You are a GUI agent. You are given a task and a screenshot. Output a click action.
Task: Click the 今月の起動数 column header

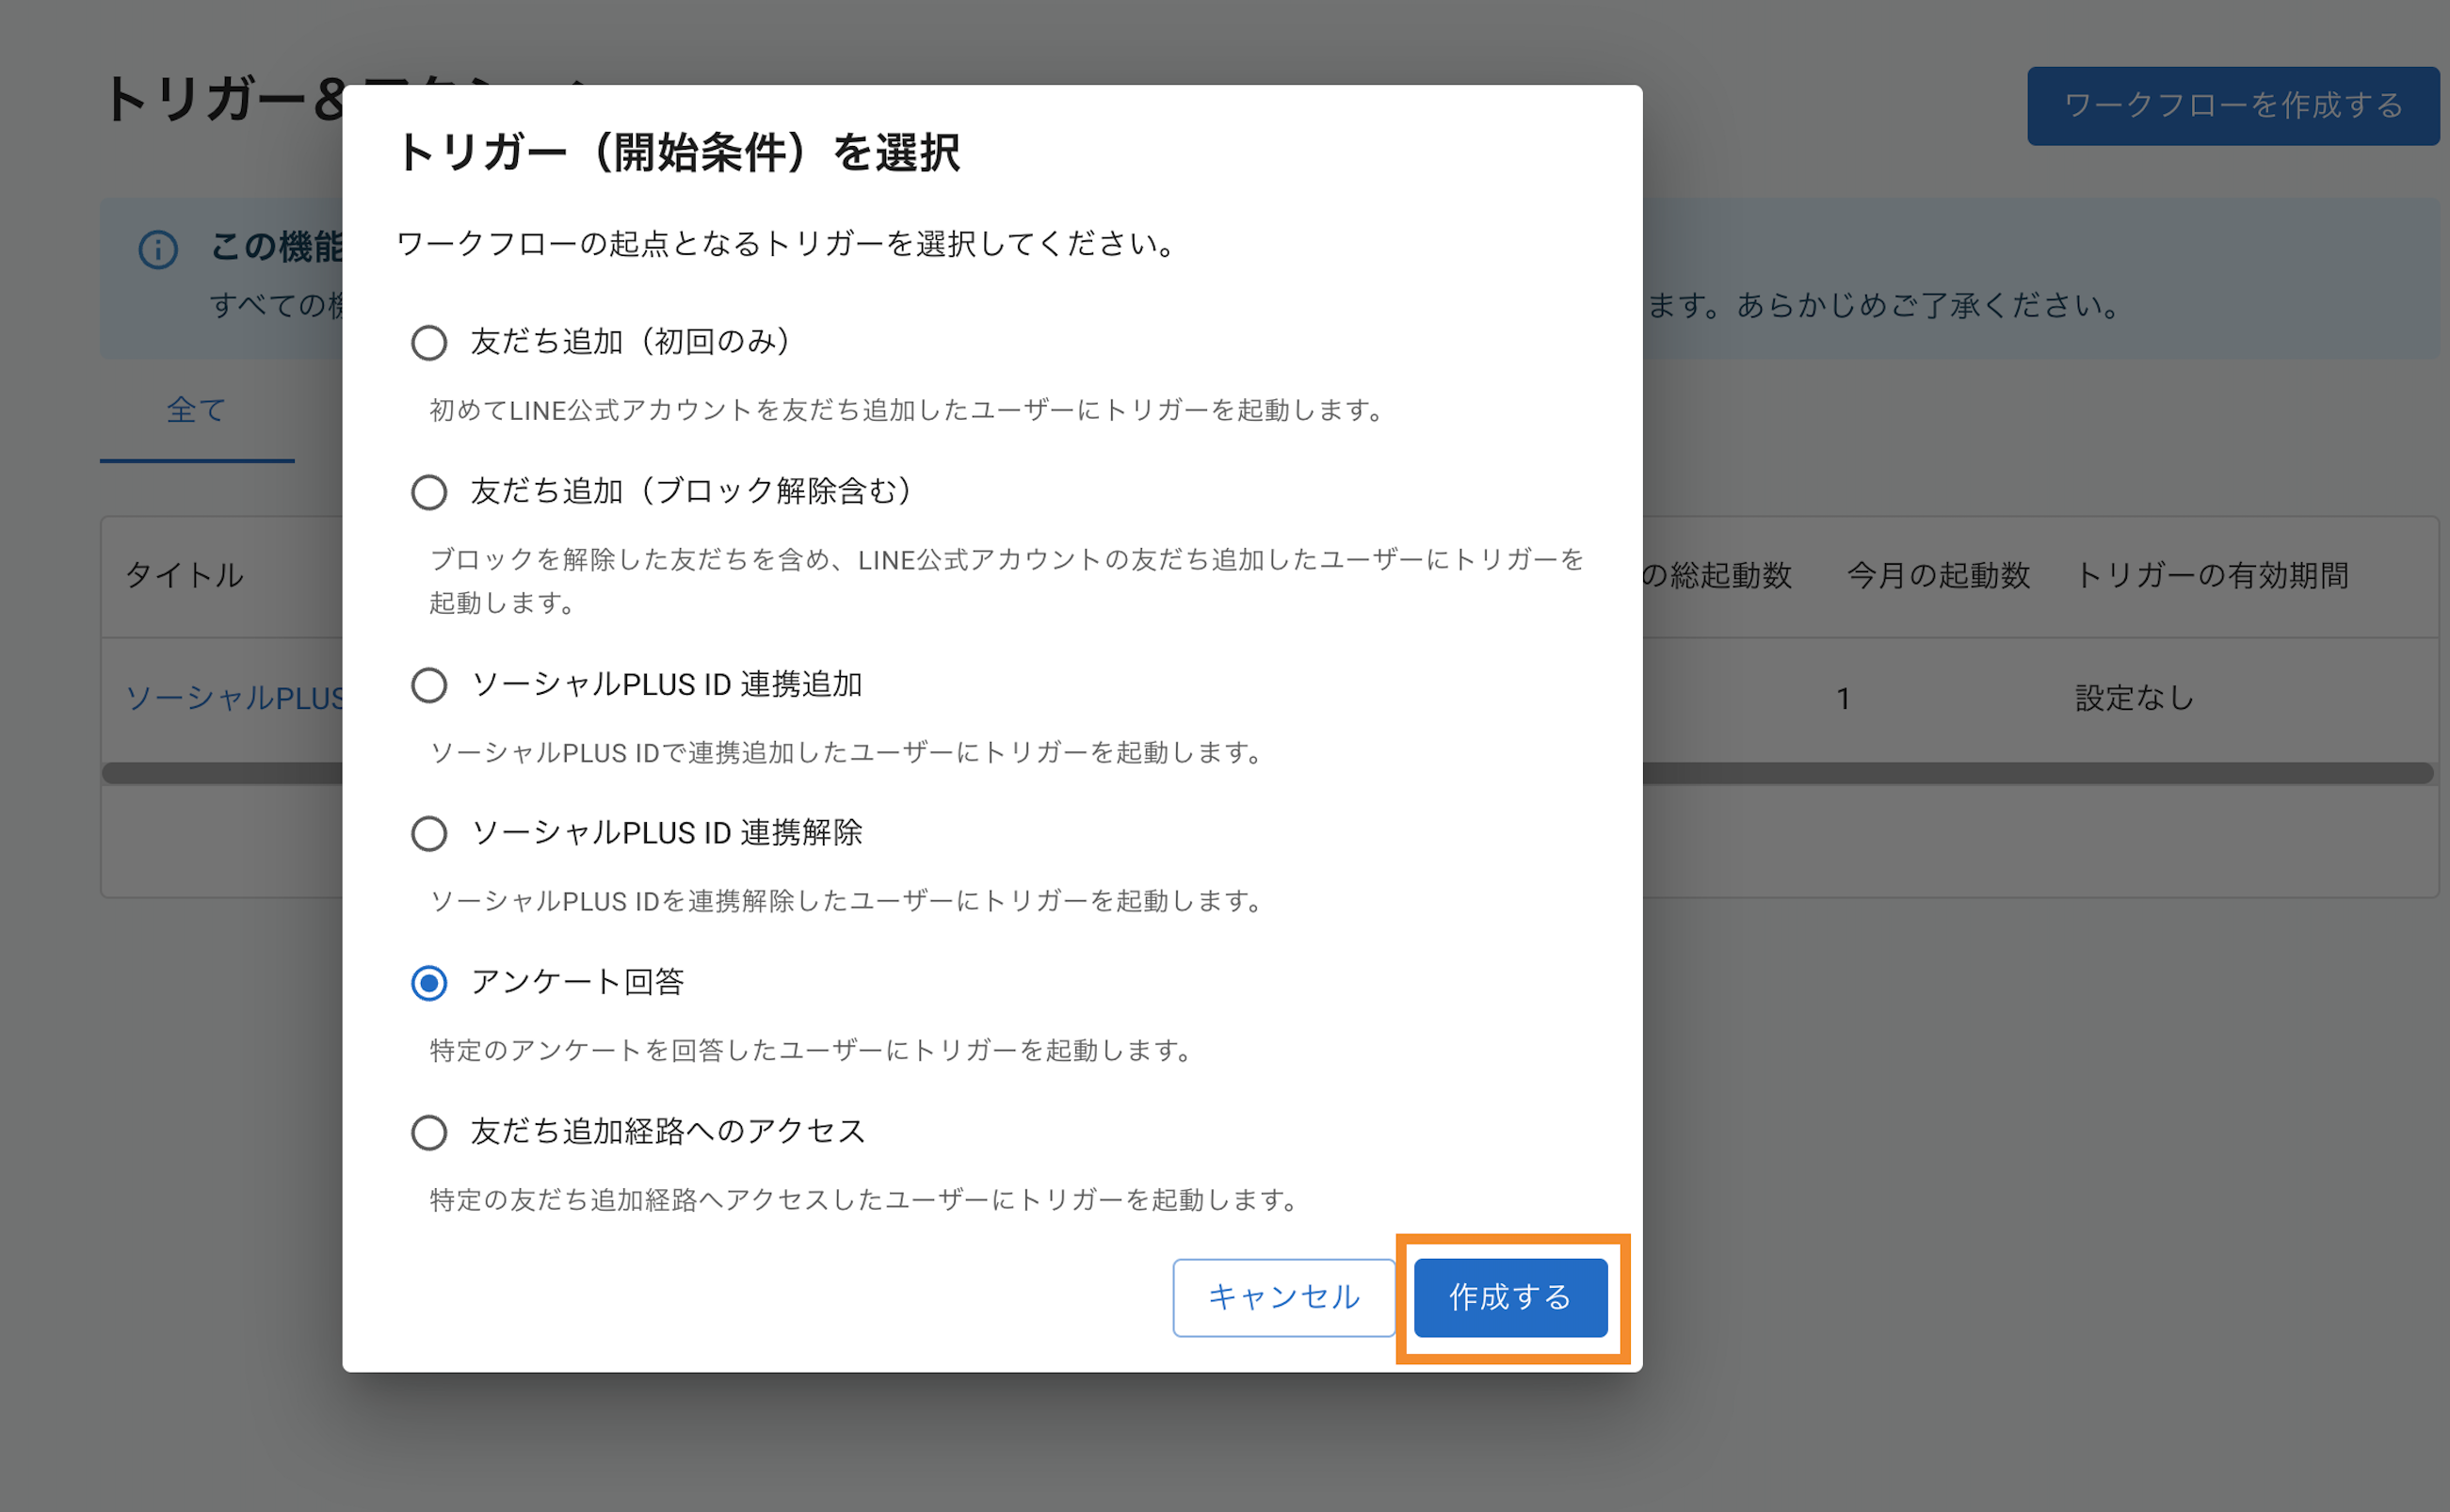[x=1938, y=575]
